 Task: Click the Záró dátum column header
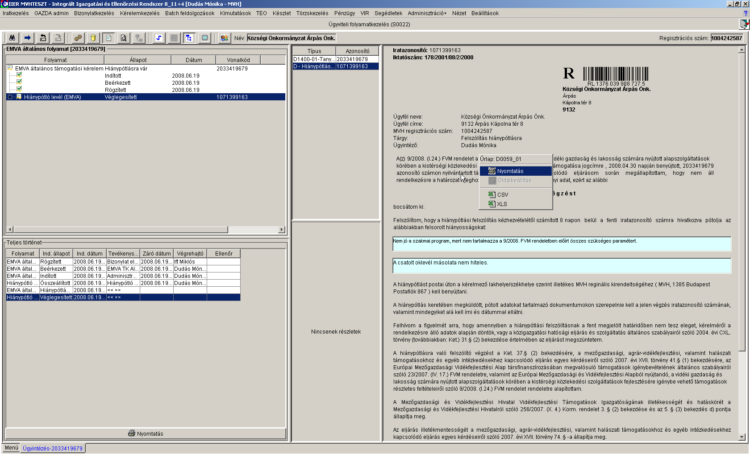tap(157, 253)
